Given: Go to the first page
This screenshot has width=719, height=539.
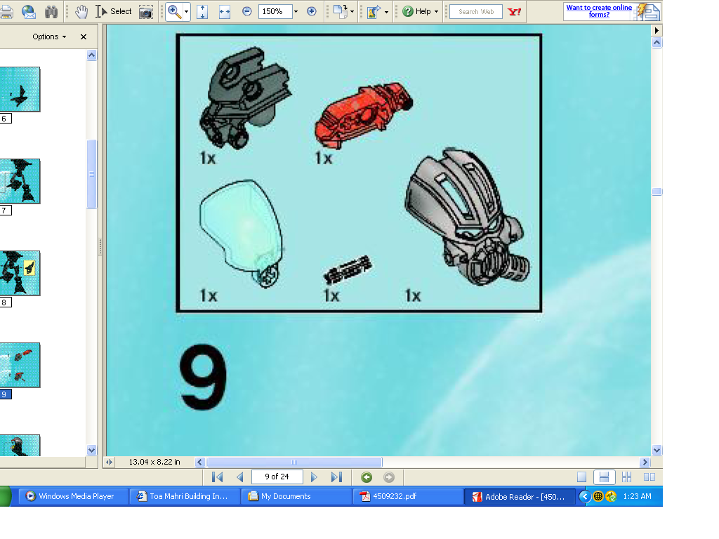Looking at the screenshot, I should coord(218,477).
